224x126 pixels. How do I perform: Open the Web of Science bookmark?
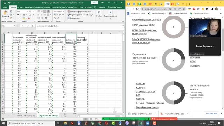pos(157,13)
